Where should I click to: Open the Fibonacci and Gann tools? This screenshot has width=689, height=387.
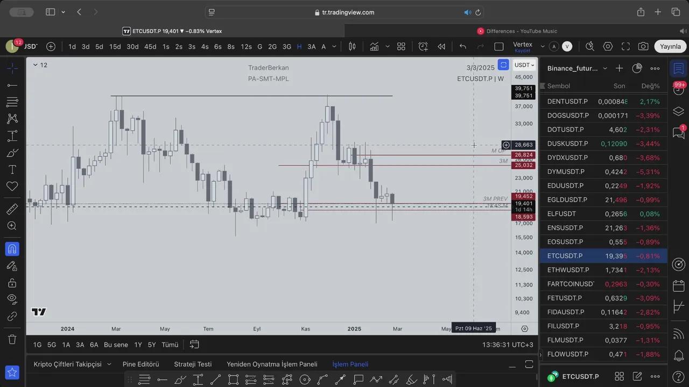(x=12, y=102)
